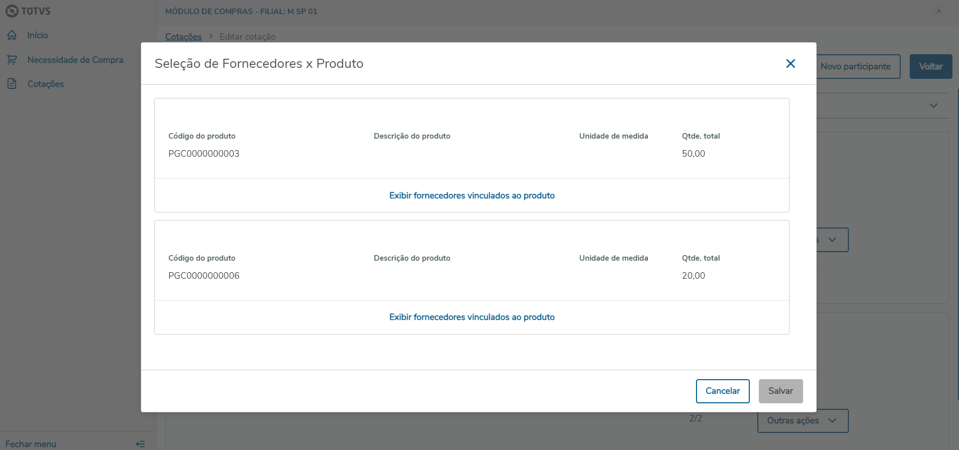Click the Cotações breadcrumb link
959x450 pixels.
coord(183,37)
